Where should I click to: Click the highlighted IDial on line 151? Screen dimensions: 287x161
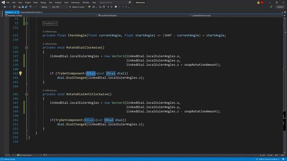tap(89, 120)
